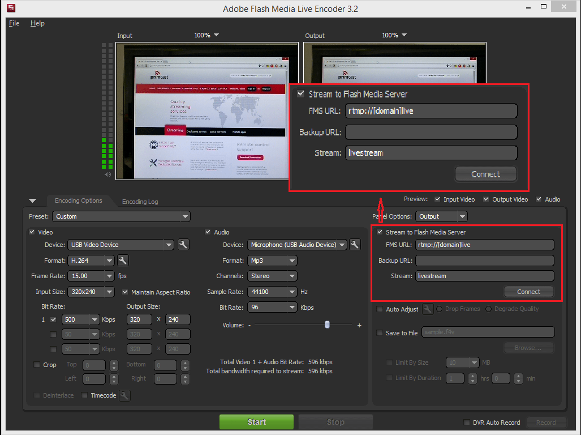Open the USB Audio Device settings wrench
This screenshot has width=581, height=435.
355,245
